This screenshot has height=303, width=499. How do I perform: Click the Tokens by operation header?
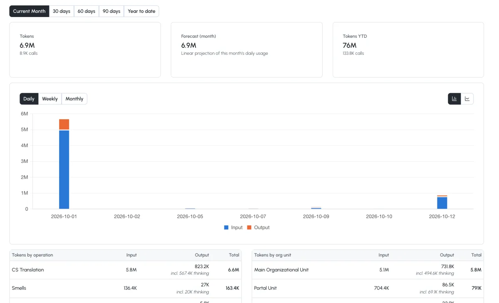(32, 255)
